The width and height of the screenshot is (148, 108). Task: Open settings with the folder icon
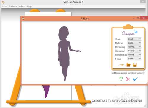tap(128, 65)
